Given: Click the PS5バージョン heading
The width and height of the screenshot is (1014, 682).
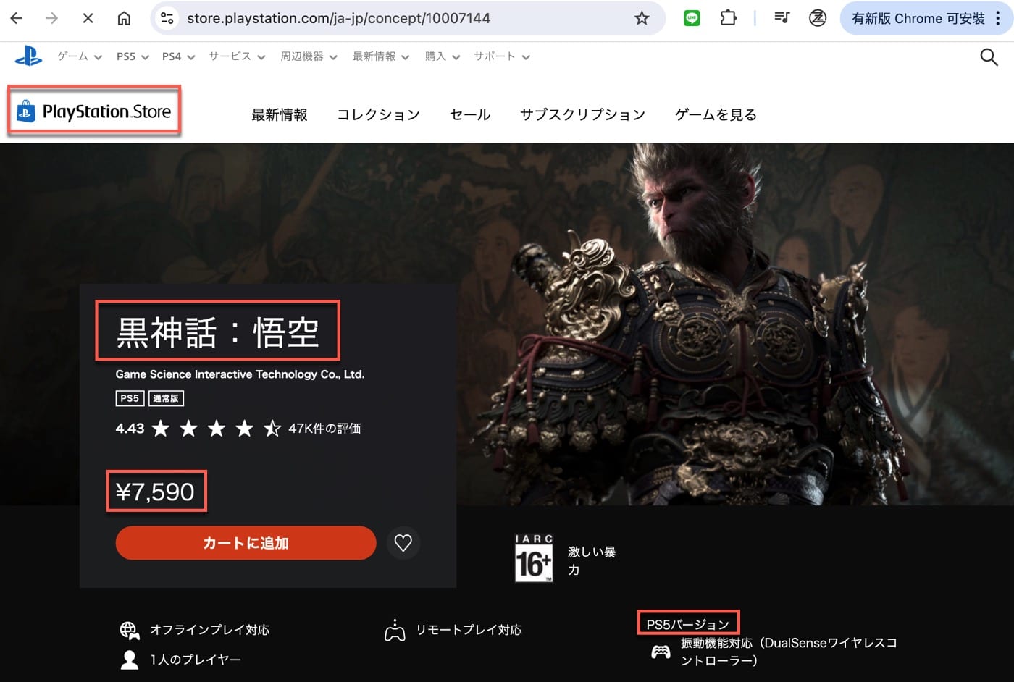Looking at the screenshot, I should (687, 624).
